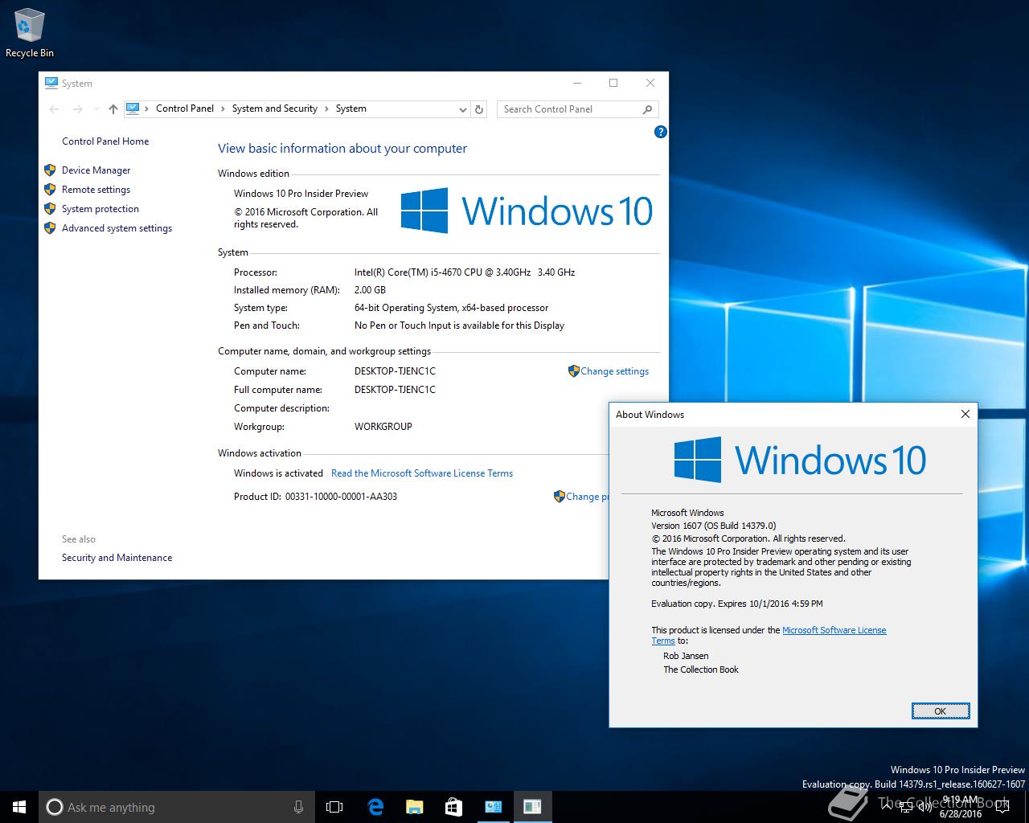Click shield icon beside Device Manager
1029x823 pixels.
tap(50, 170)
